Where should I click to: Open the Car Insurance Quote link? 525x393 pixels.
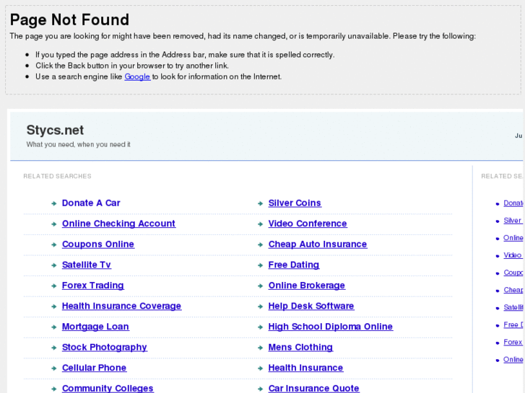tap(313, 388)
